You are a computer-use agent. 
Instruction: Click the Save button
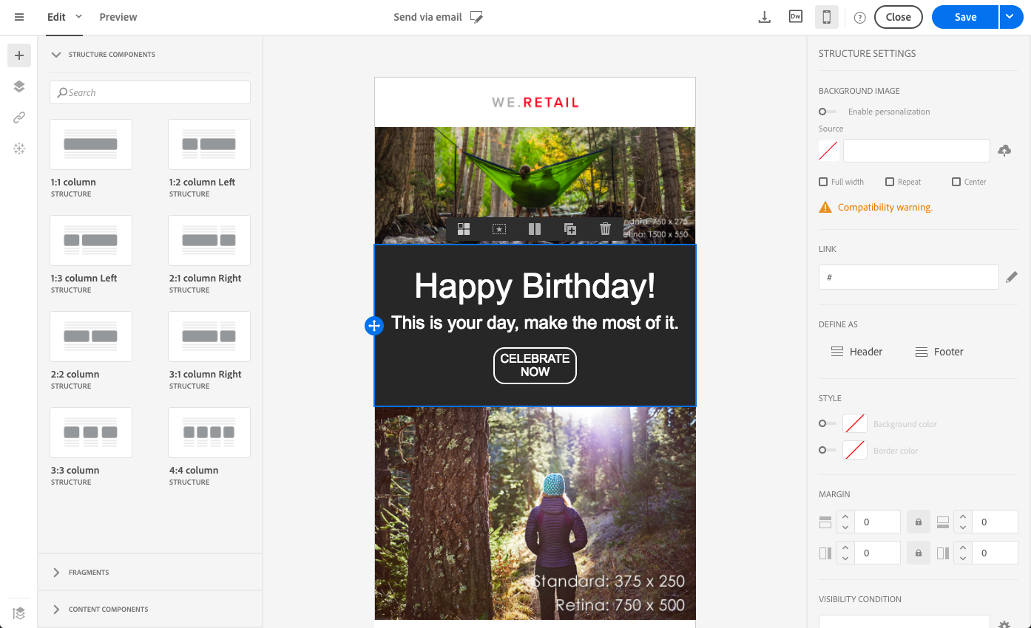(965, 17)
